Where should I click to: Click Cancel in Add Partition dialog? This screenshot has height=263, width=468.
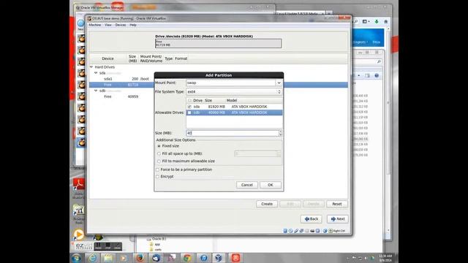247,185
